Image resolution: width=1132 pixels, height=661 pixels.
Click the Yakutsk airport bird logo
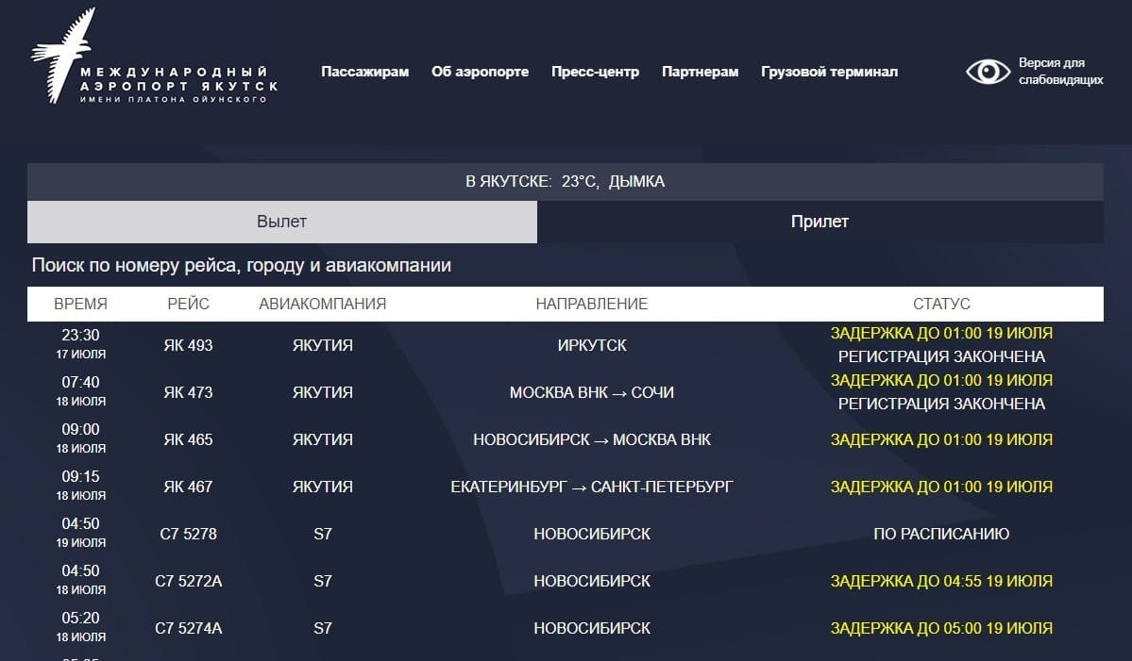tap(63, 55)
